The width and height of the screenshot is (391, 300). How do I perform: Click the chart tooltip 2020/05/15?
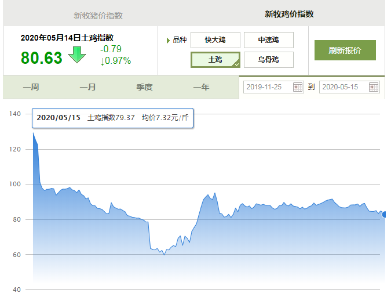113,118
